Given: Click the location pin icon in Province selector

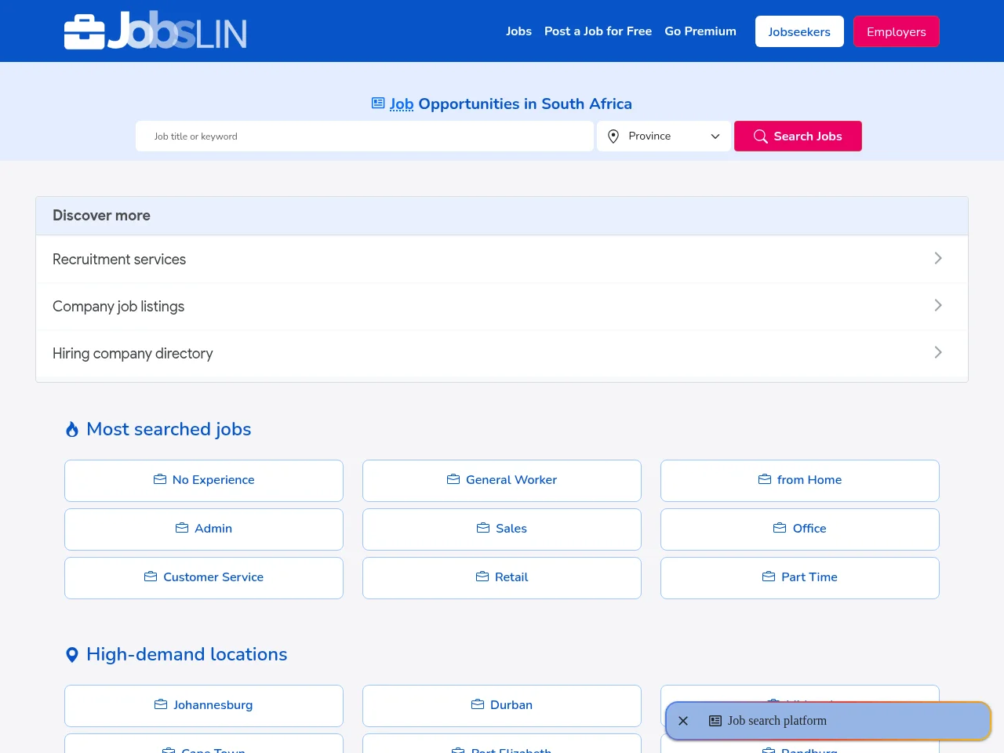Looking at the screenshot, I should (613, 136).
